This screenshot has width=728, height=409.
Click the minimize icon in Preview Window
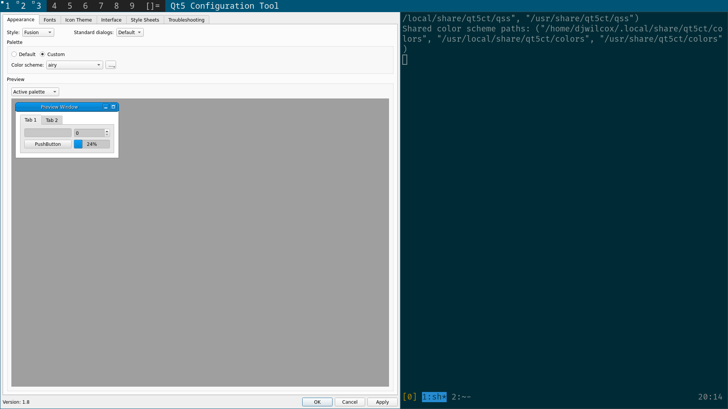point(105,106)
